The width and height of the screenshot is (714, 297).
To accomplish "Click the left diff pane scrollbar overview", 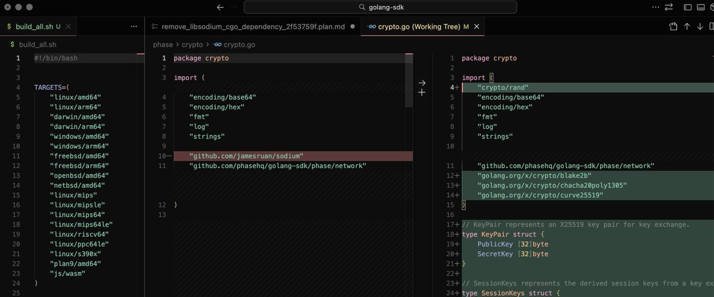I will [x=409, y=80].
